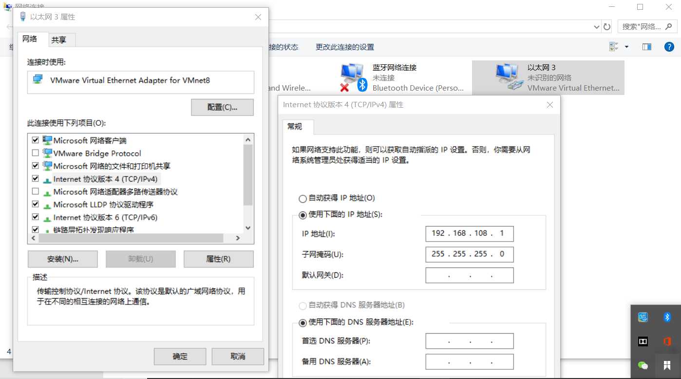Close the 以太网 3 属性 dialog

pyautogui.click(x=258, y=17)
